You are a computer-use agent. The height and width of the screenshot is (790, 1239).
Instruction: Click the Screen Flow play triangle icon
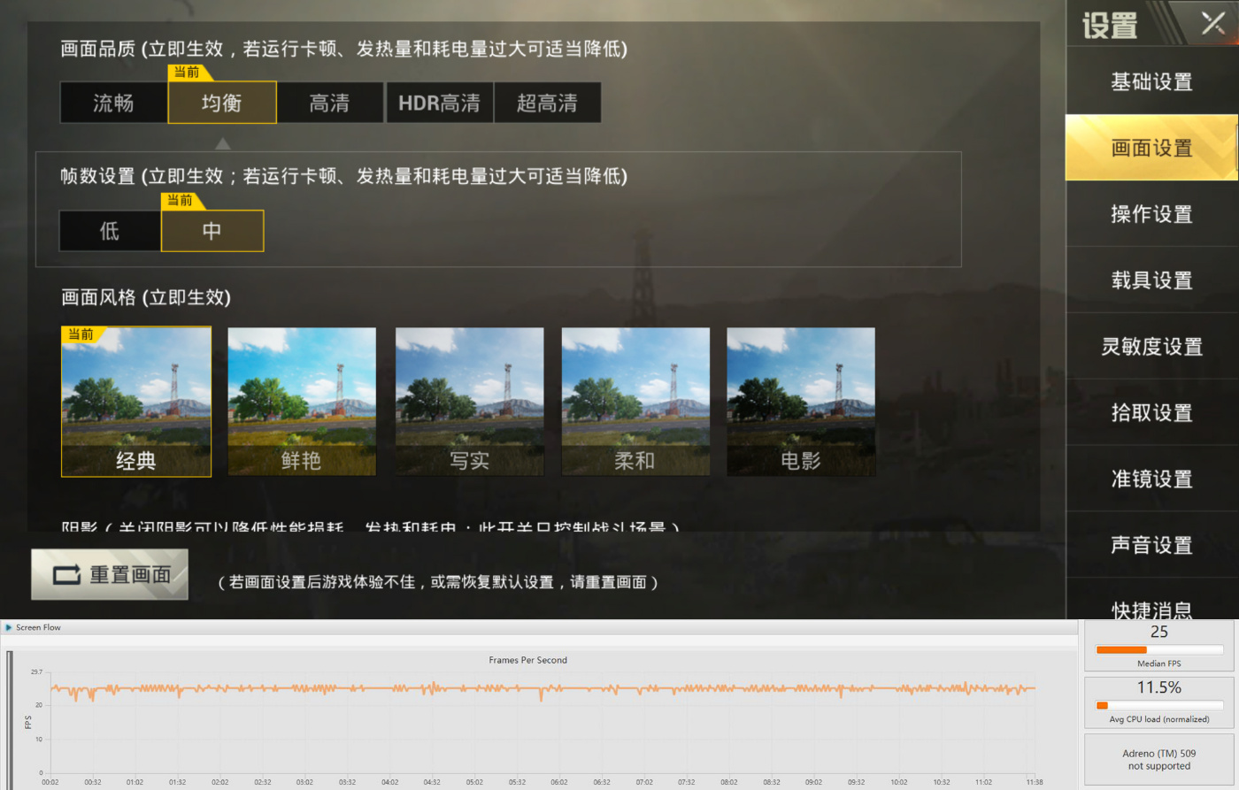point(9,627)
